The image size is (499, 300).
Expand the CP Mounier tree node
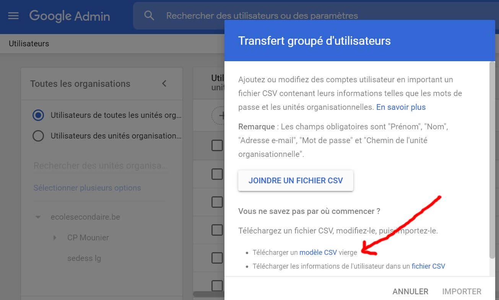coord(55,238)
